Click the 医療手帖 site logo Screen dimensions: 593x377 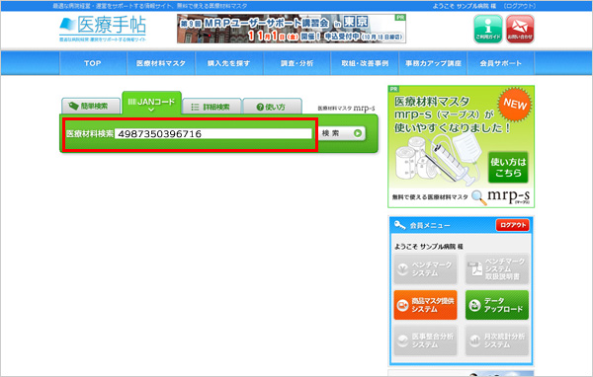click(x=103, y=29)
